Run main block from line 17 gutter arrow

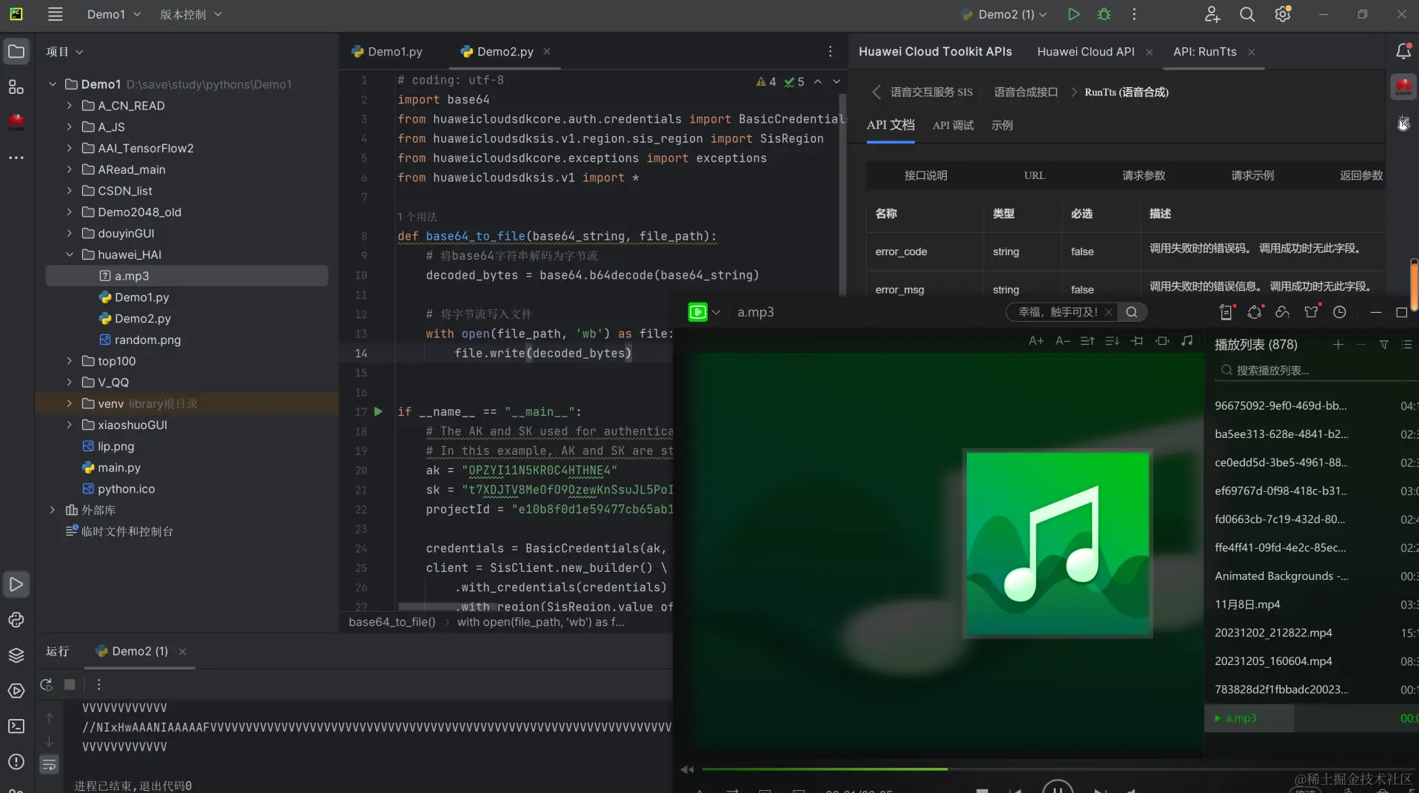coord(378,412)
